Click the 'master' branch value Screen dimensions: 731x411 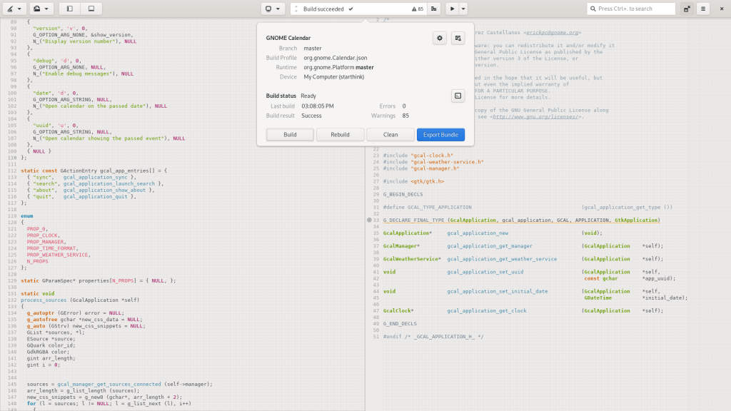pos(313,49)
